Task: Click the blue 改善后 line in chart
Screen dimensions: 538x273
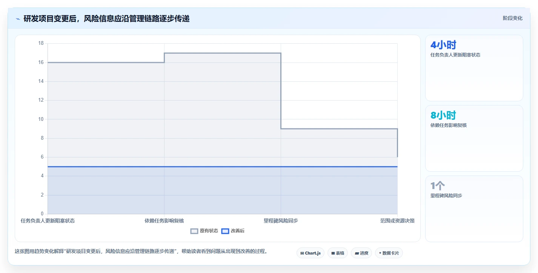Action: (x=223, y=166)
